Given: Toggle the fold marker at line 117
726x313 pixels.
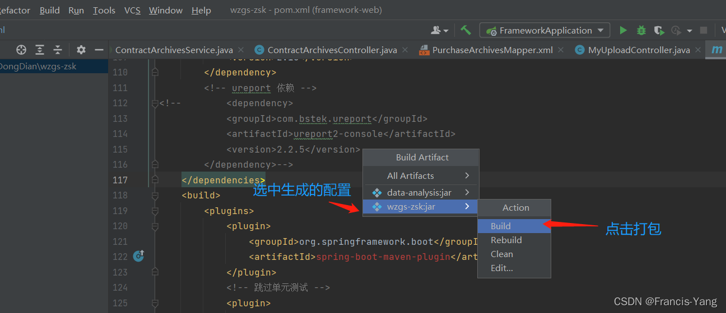Looking at the screenshot, I should pyautogui.click(x=155, y=180).
